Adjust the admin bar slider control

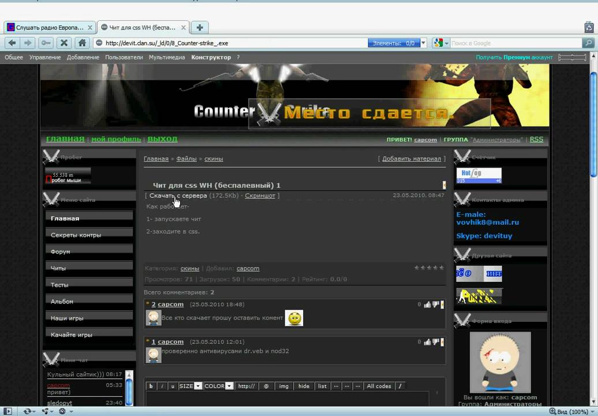(x=572, y=57)
